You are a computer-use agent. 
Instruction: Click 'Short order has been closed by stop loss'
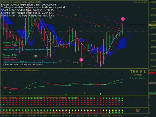click(x=27, y=15)
